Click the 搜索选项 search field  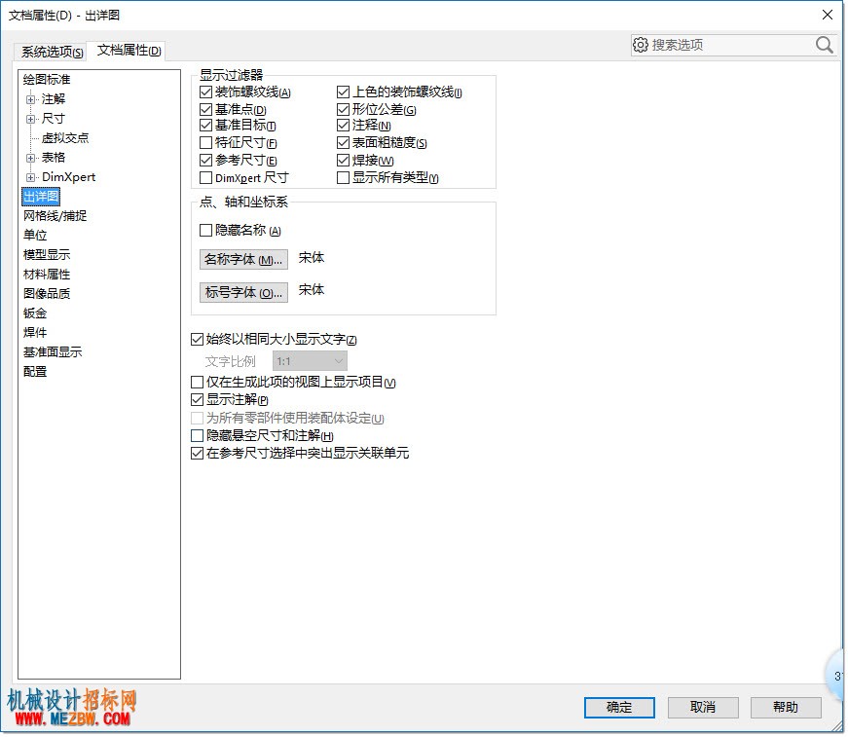point(733,45)
